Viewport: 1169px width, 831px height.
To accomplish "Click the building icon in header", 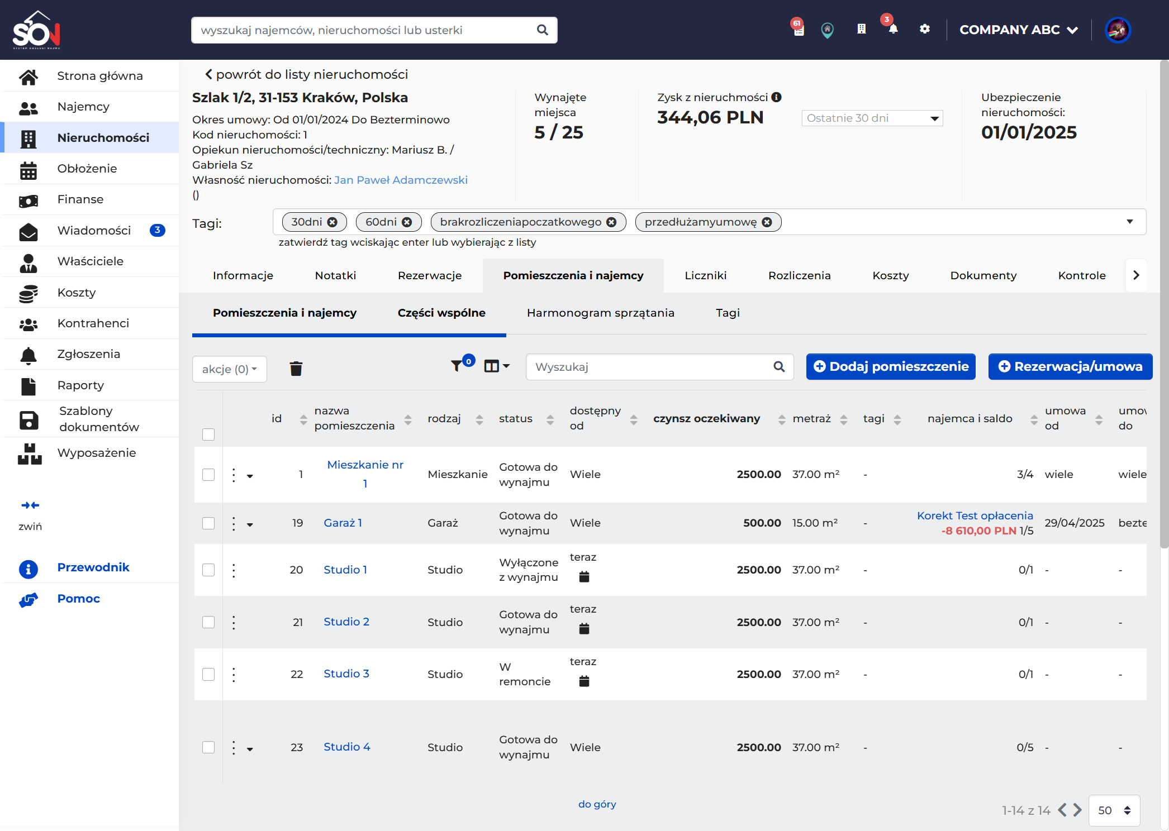I will (x=862, y=29).
